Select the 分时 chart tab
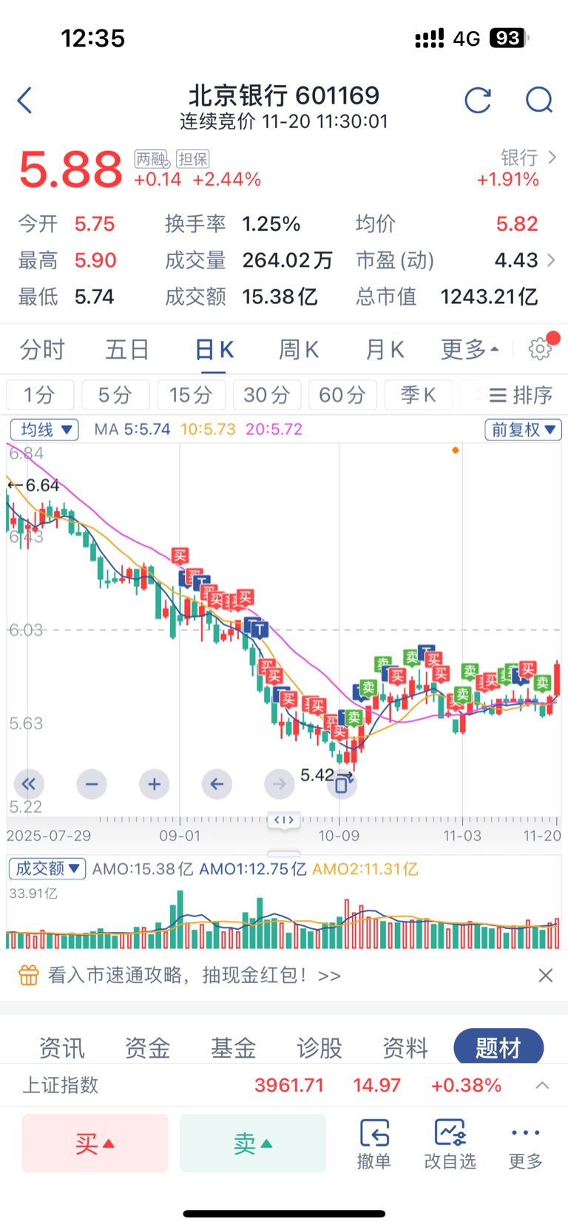Image resolution: width=568 pixels, height=1230 pixels. 42,349
